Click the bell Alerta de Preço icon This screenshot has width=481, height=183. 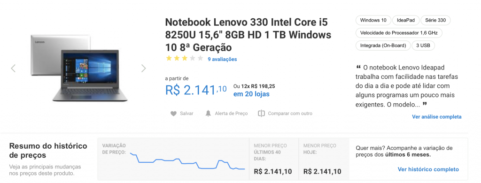tap(208, 114)
